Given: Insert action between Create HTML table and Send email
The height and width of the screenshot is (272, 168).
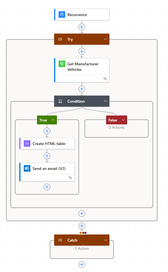Looking at the screenshot, I should [x=47, y=156].
